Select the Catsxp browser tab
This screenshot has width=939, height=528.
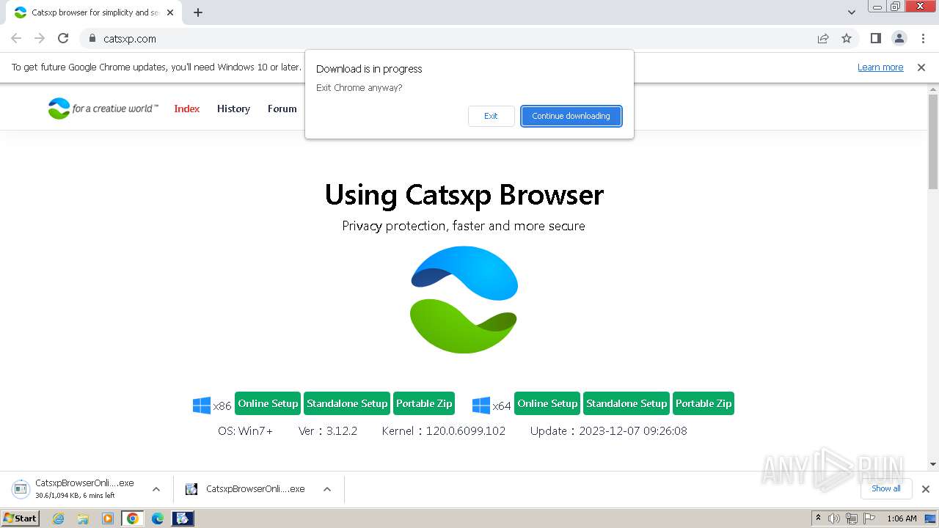[93, 12]
